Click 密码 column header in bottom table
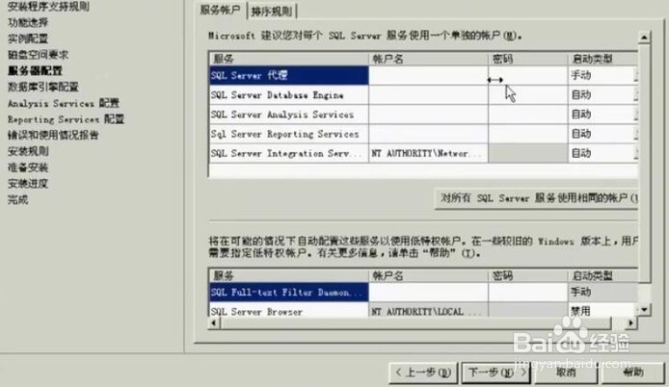669x387 pixels. click(527, 275)
